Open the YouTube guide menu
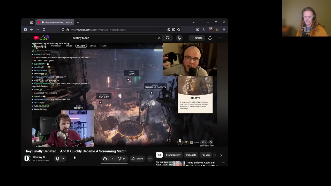The height and width of the screenshot is (186, 331). click(27, 38)
